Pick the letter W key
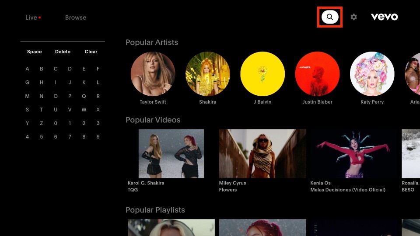 [x=84, y=110]
